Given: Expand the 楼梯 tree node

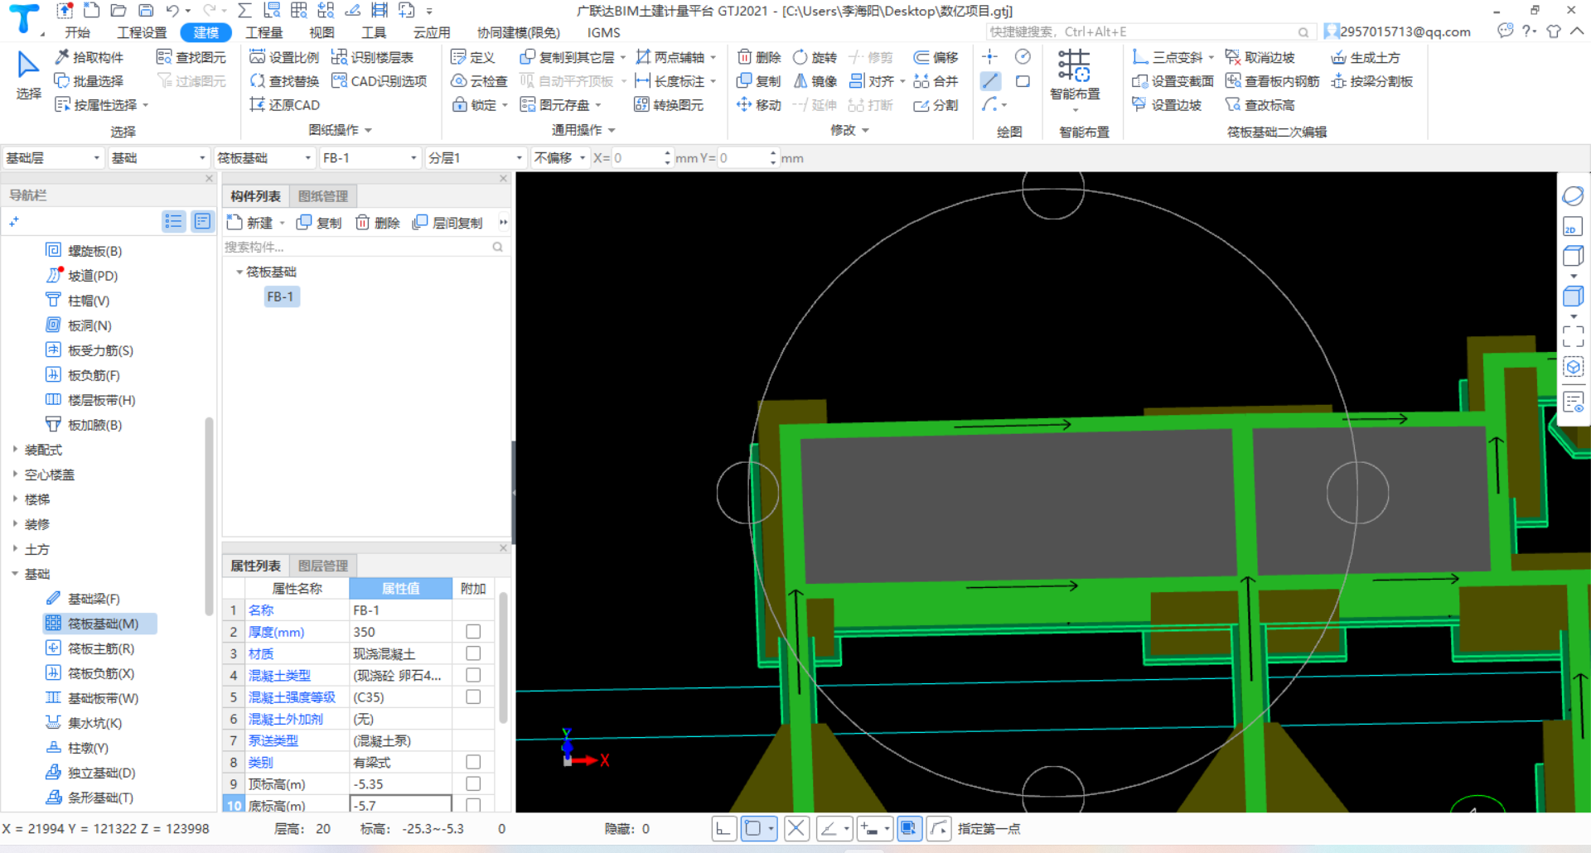Looking at the screenshot, I should pyautogui.click(x=15, y=499).
